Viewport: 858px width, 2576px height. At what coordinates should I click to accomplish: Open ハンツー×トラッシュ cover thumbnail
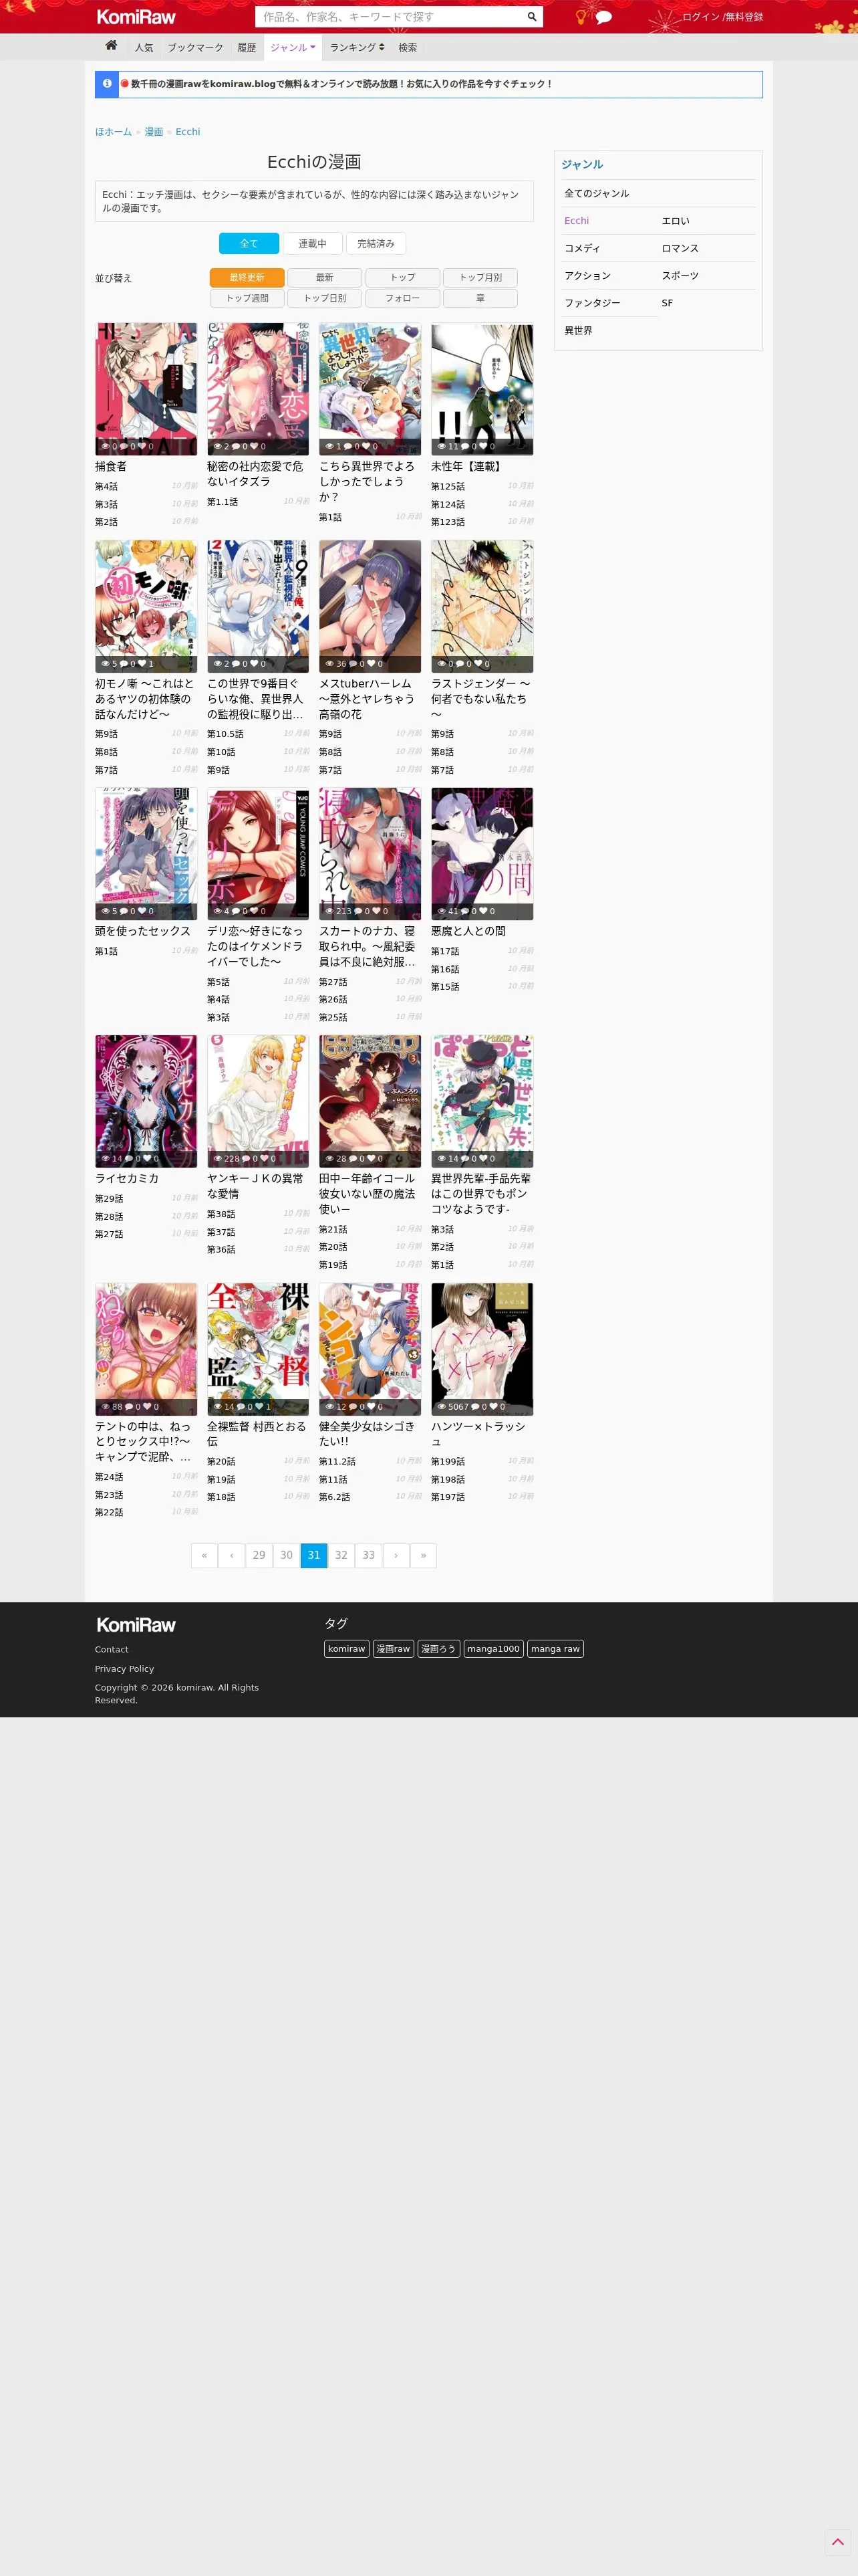482,1349
